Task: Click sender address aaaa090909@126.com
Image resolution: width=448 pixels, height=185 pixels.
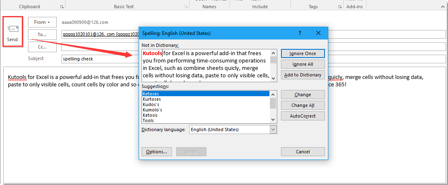Action: point(85,22)
